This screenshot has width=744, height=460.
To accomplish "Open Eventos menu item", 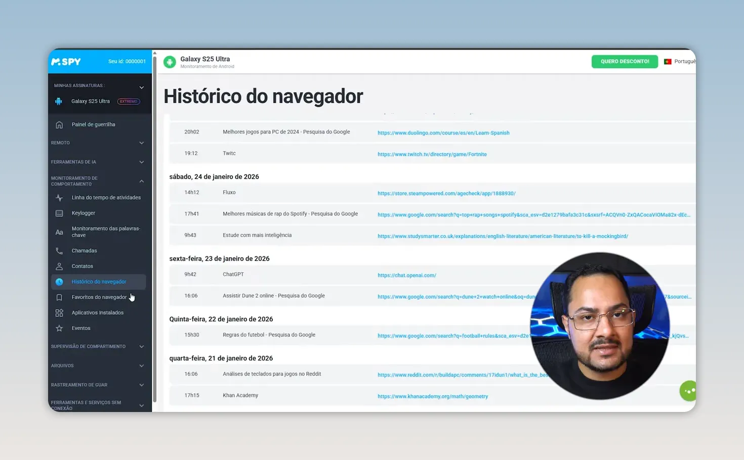I will point(81,329).
